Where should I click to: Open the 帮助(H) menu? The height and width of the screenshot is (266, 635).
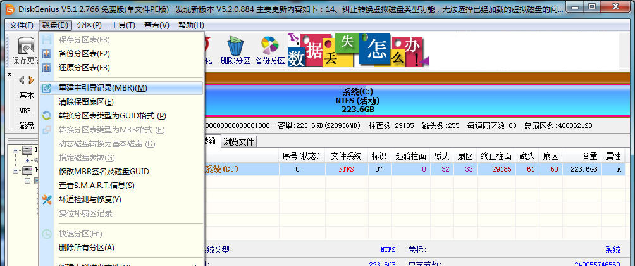(191, 25)
